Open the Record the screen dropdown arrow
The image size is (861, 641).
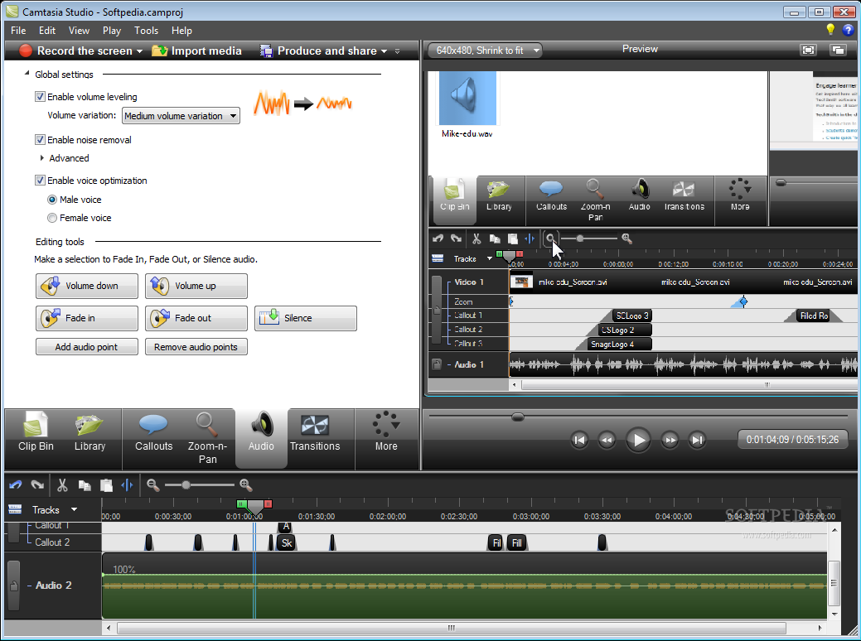139,51
